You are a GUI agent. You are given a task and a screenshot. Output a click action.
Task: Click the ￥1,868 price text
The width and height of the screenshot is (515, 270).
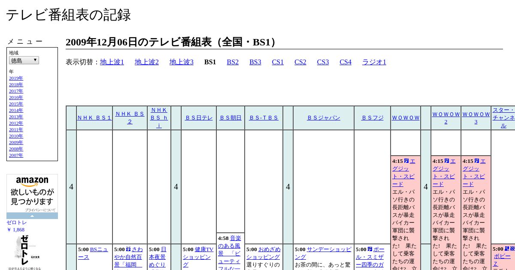pos(15,230)
